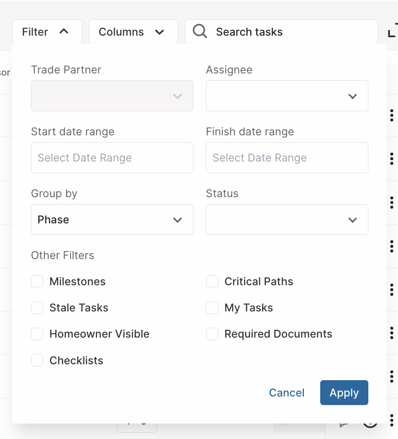Click the expand fullscreen icon at top right
398x439 pixels.
tap(393, 30)
